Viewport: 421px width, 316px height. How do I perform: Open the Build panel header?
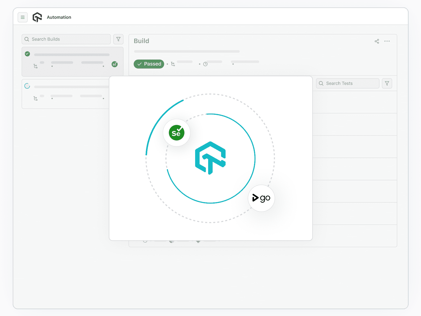coord(141,41)
